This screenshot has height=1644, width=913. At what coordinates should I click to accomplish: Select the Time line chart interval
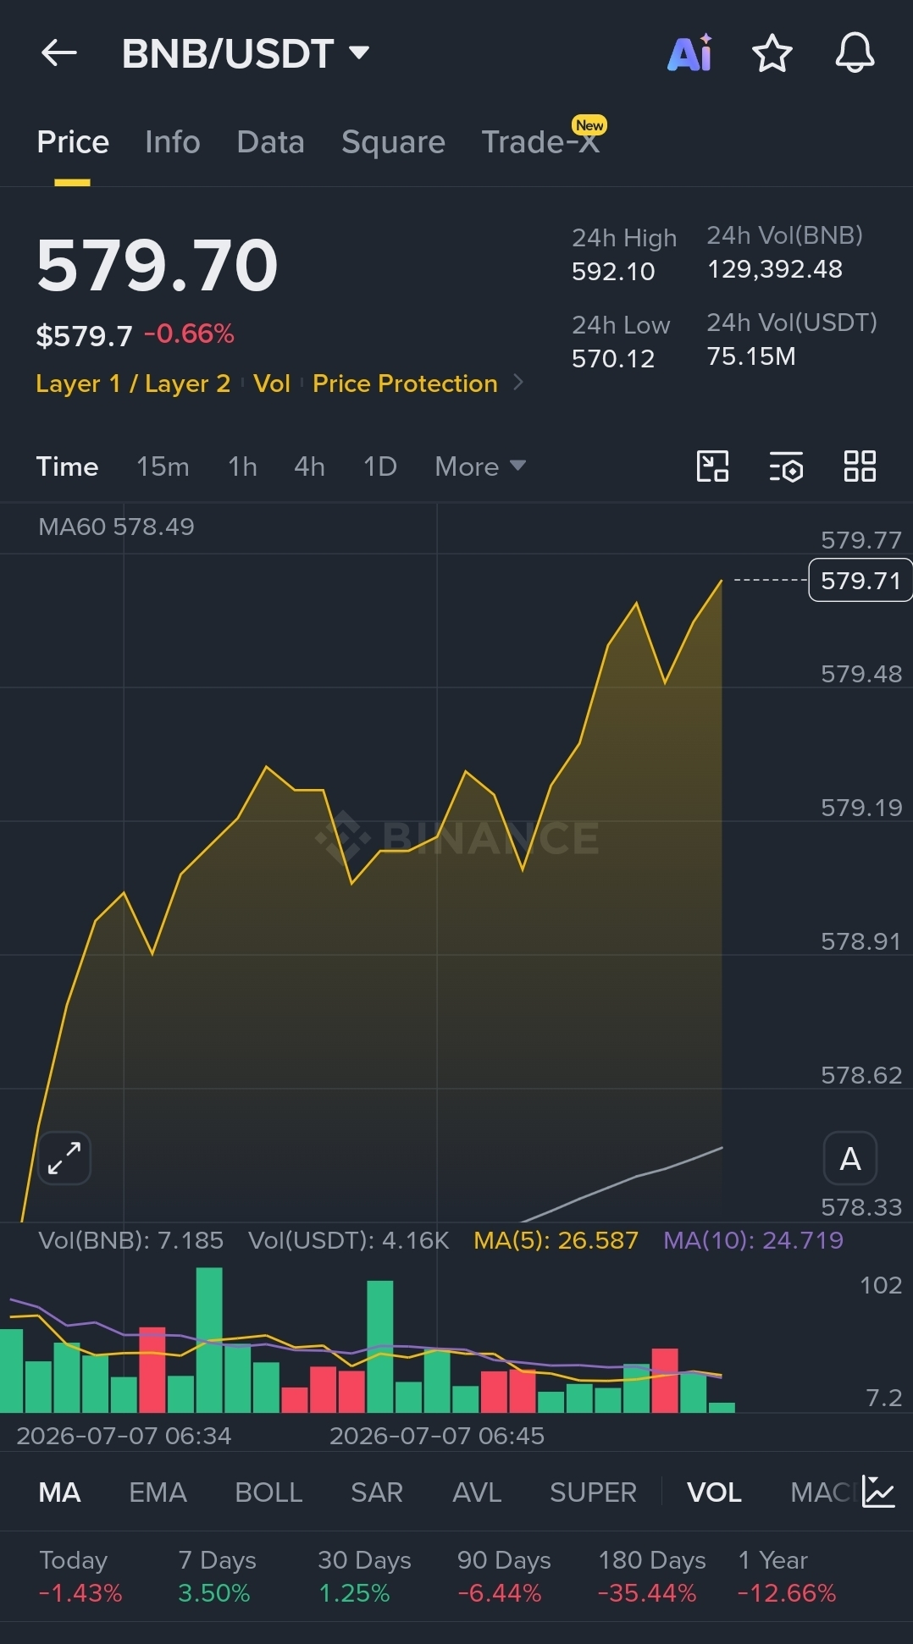click(67, 466)
